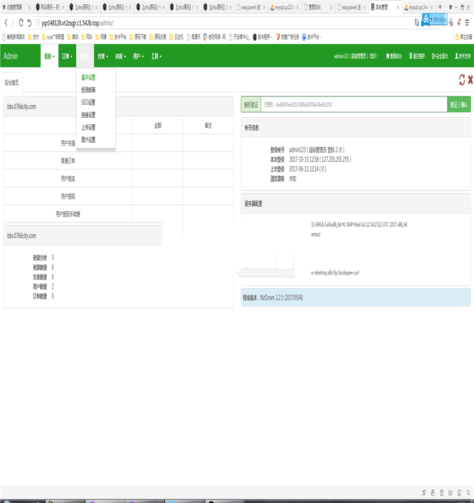Open the 用户 dropdown menu

[139, 56]
